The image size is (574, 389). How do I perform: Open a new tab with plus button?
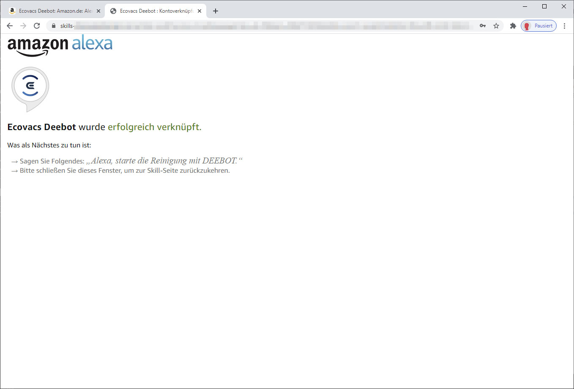pyautogui.click(x=216, y=11)
